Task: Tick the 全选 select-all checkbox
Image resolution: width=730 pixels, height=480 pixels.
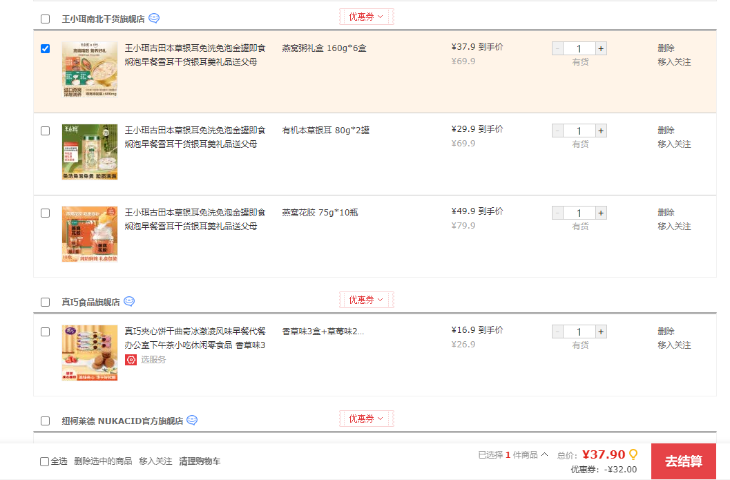Action: pyautogui.click(x=45, y=461)
